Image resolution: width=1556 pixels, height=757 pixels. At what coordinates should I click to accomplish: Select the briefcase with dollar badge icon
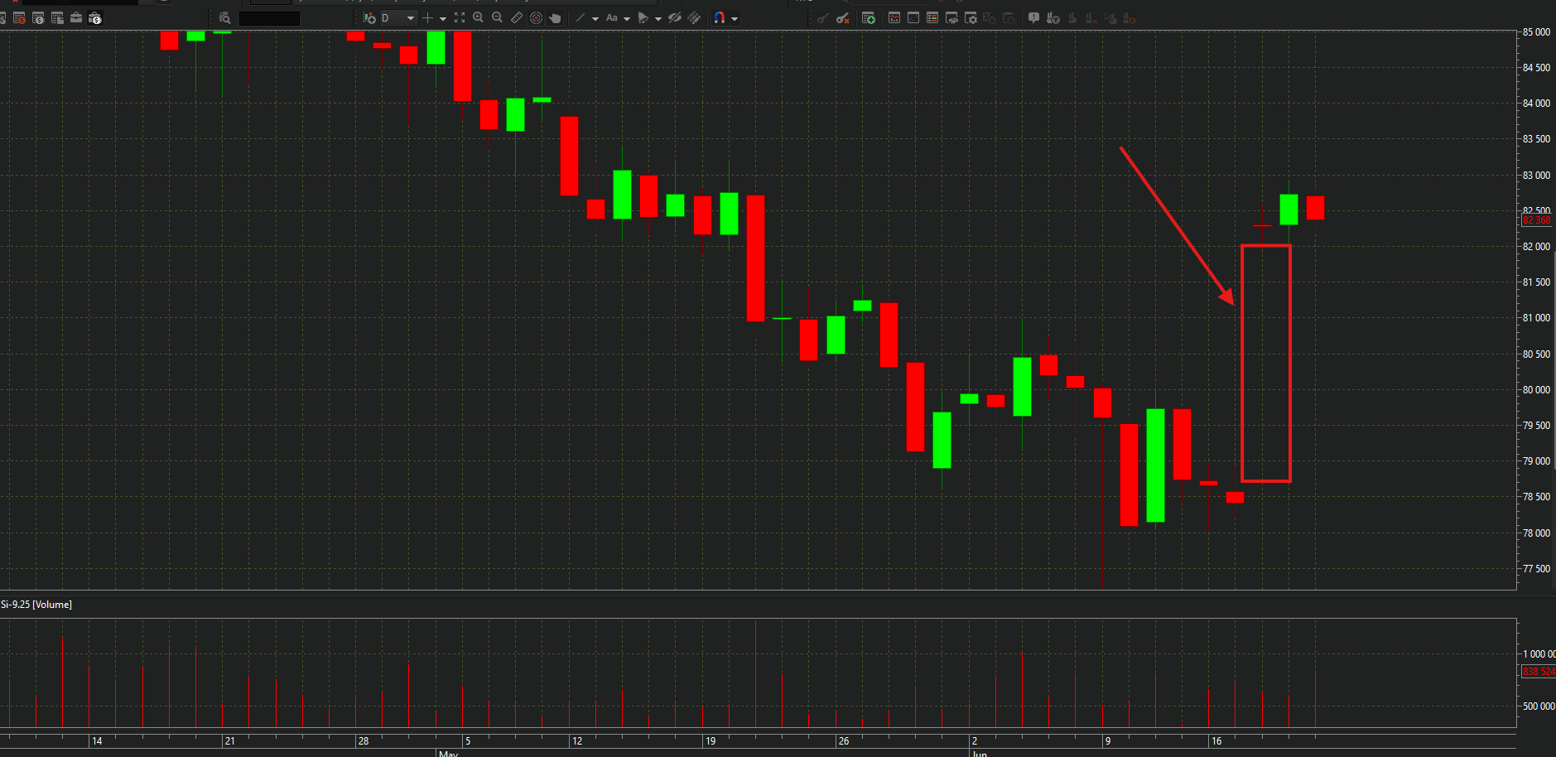point(95,18)
